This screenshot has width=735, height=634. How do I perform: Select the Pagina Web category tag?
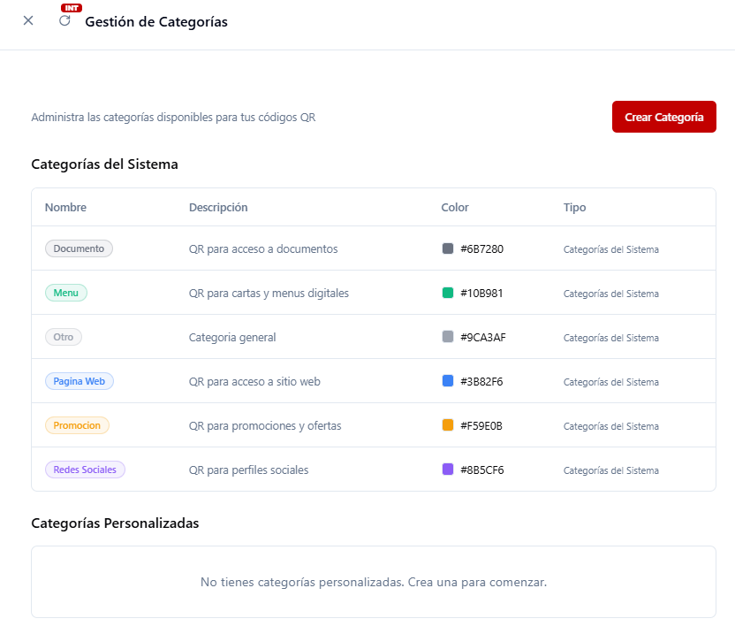(x=80, y=381)
